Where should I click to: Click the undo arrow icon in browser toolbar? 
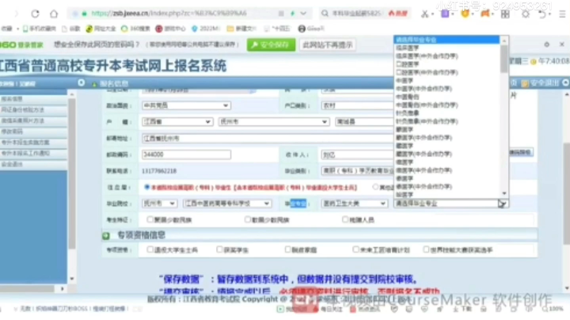point(543,14)
